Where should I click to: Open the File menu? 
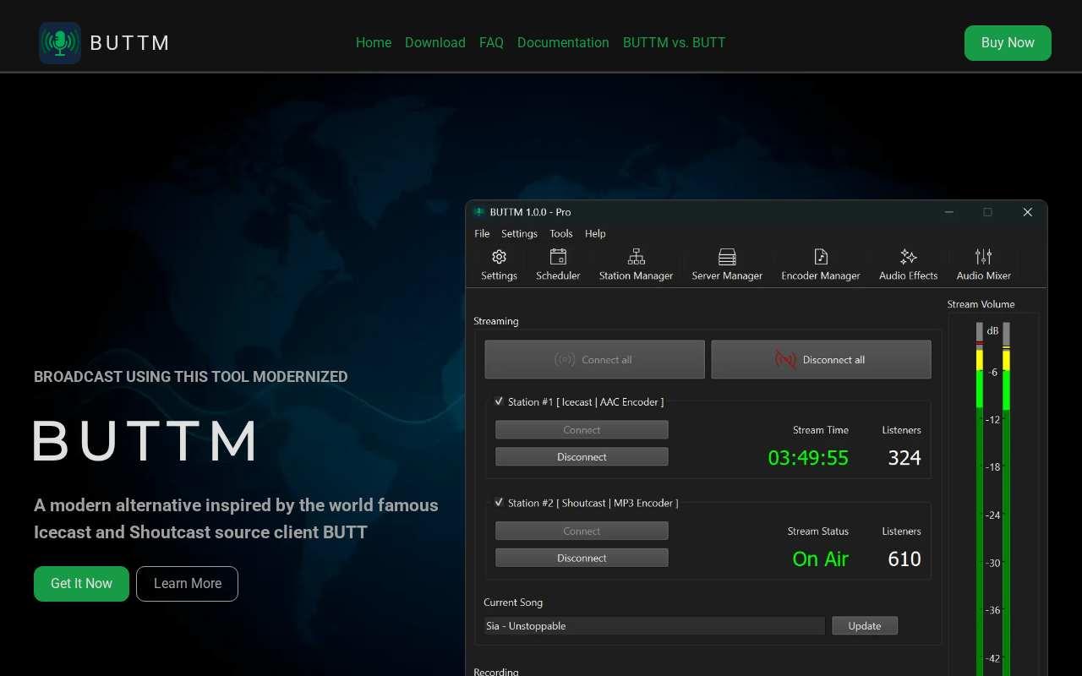pos(482,233)
